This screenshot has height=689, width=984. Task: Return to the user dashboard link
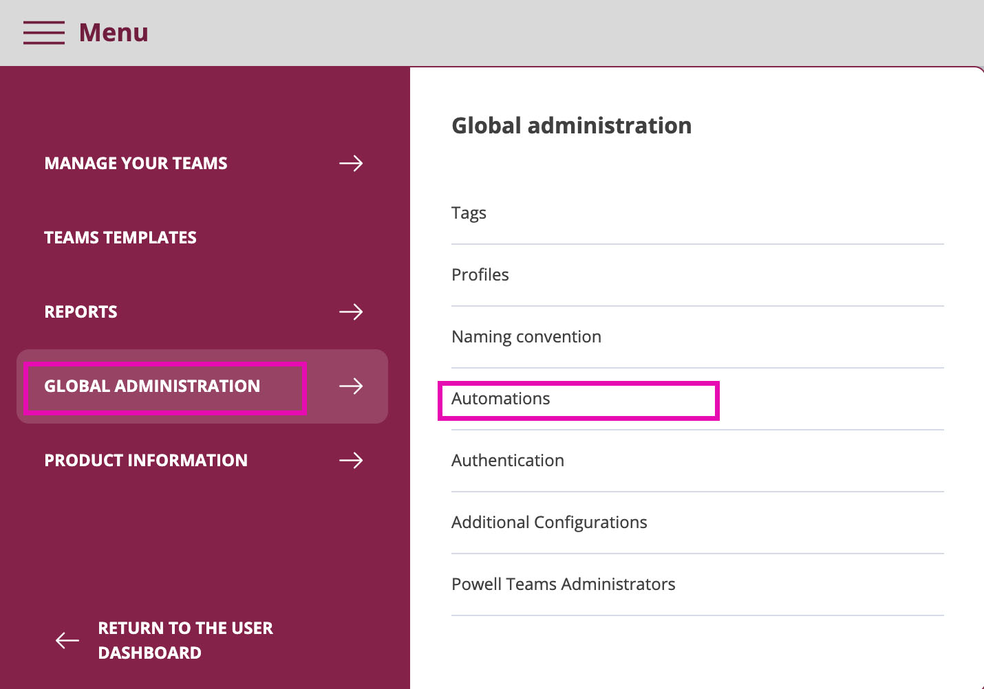tap(186, 640)
